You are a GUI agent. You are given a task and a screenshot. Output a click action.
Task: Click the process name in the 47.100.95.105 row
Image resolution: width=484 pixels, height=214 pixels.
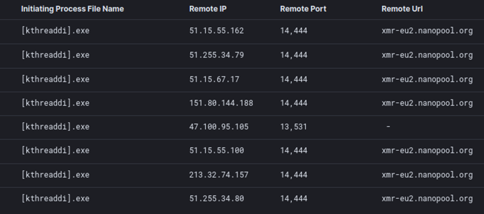(55, 127)
